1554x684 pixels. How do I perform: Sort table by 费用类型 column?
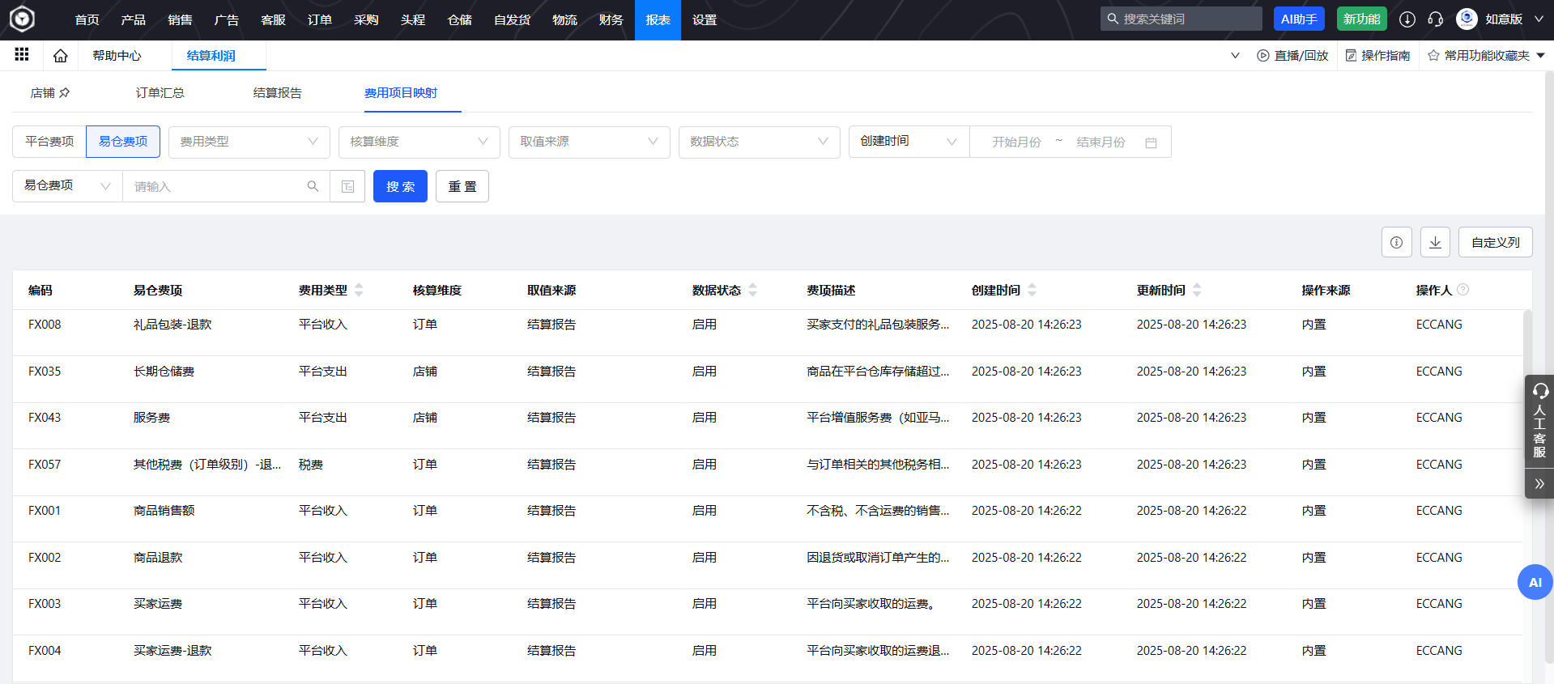pyautogui.click(x=359, y=290)
